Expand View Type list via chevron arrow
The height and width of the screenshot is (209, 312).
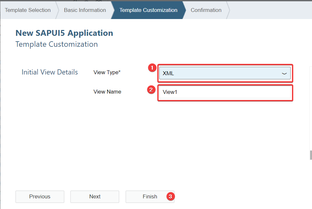point(284,74)
